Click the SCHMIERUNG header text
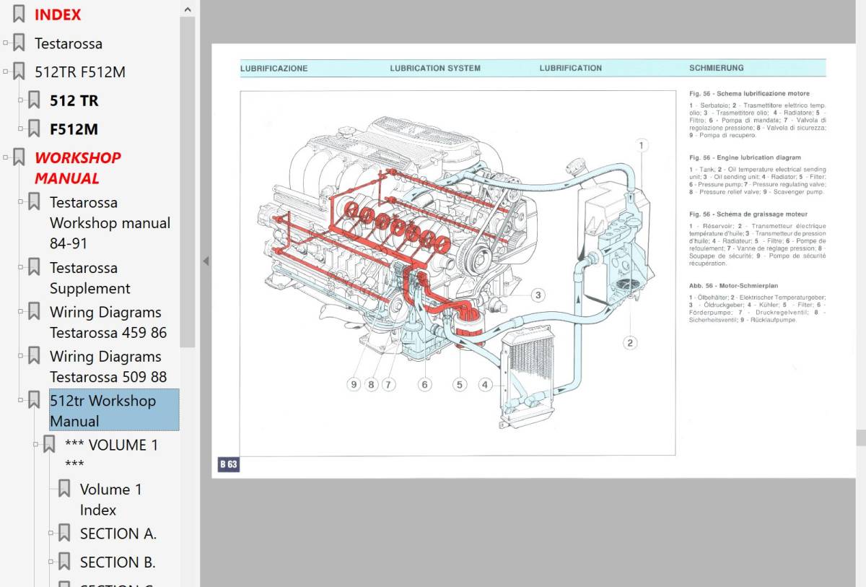Screen dimensions: 866x587 717,69
